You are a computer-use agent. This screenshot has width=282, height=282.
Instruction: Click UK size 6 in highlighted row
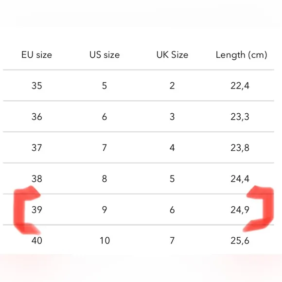pos(172,210)
